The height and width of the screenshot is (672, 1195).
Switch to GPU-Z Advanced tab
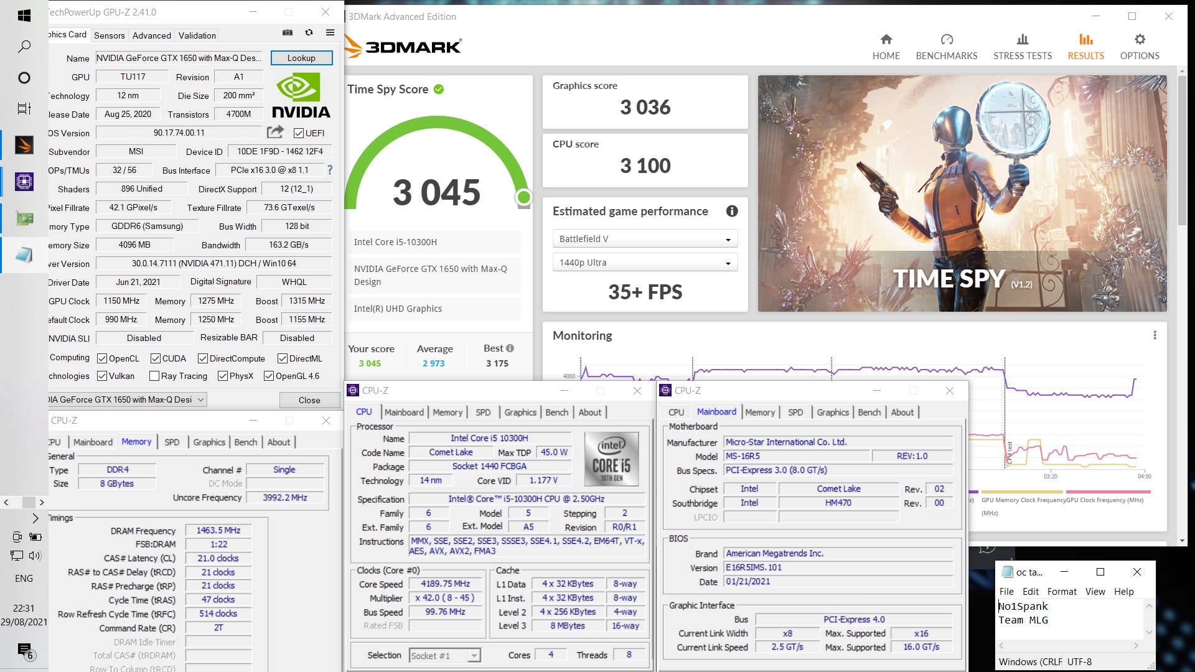coord(151,35)
